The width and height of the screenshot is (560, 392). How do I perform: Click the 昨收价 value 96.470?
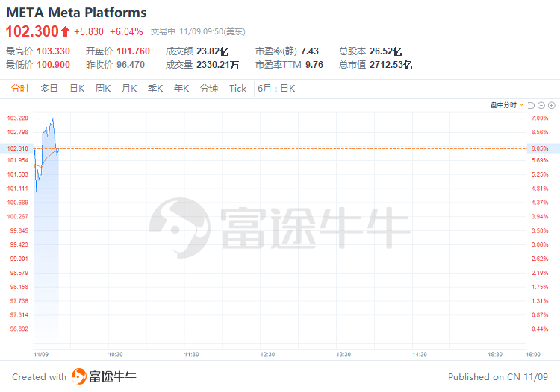[131, 65]
